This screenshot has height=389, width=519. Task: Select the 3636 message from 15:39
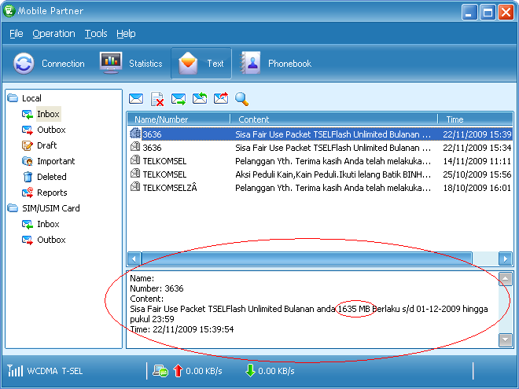(x=320, y=134)
